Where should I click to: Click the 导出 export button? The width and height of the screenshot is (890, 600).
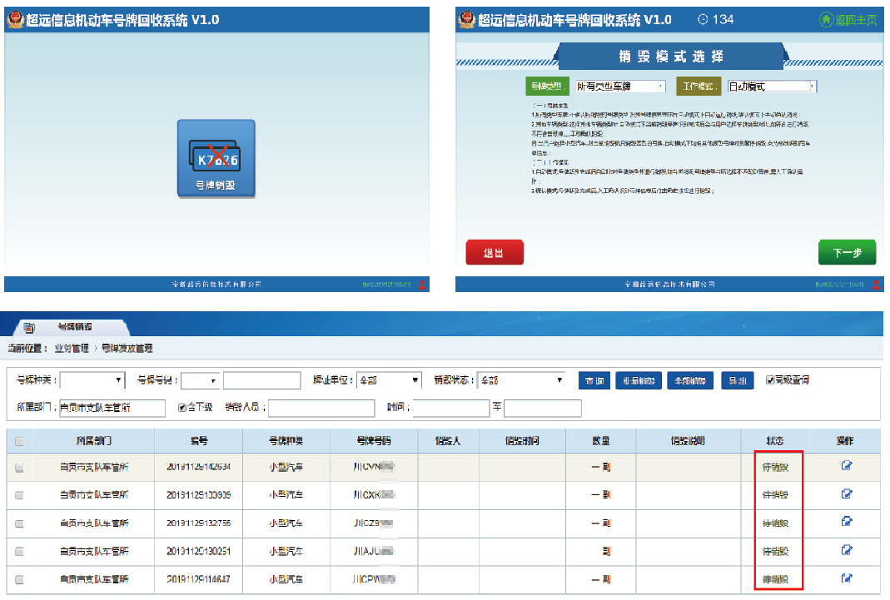pos(737,380)
